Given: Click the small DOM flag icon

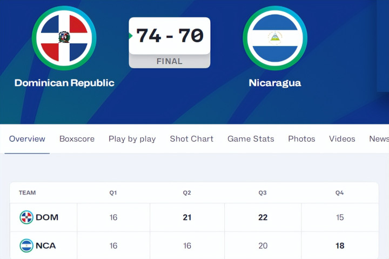Looking at the screenshot, I should point(26,217).
